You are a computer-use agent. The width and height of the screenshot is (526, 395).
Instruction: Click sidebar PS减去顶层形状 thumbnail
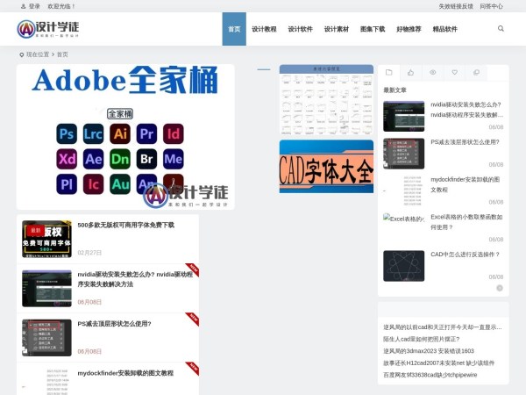click(x=404, y=154)
